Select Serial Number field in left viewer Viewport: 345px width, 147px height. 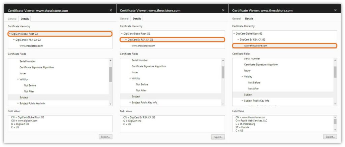pos(28,61)
